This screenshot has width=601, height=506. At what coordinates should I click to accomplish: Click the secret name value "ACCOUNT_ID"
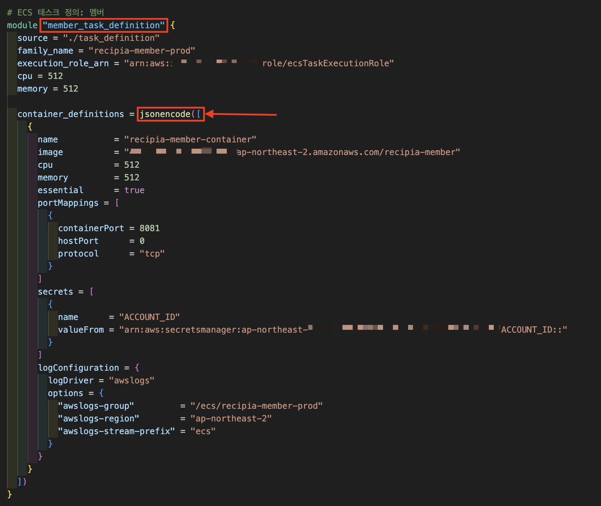pos(150,317)
